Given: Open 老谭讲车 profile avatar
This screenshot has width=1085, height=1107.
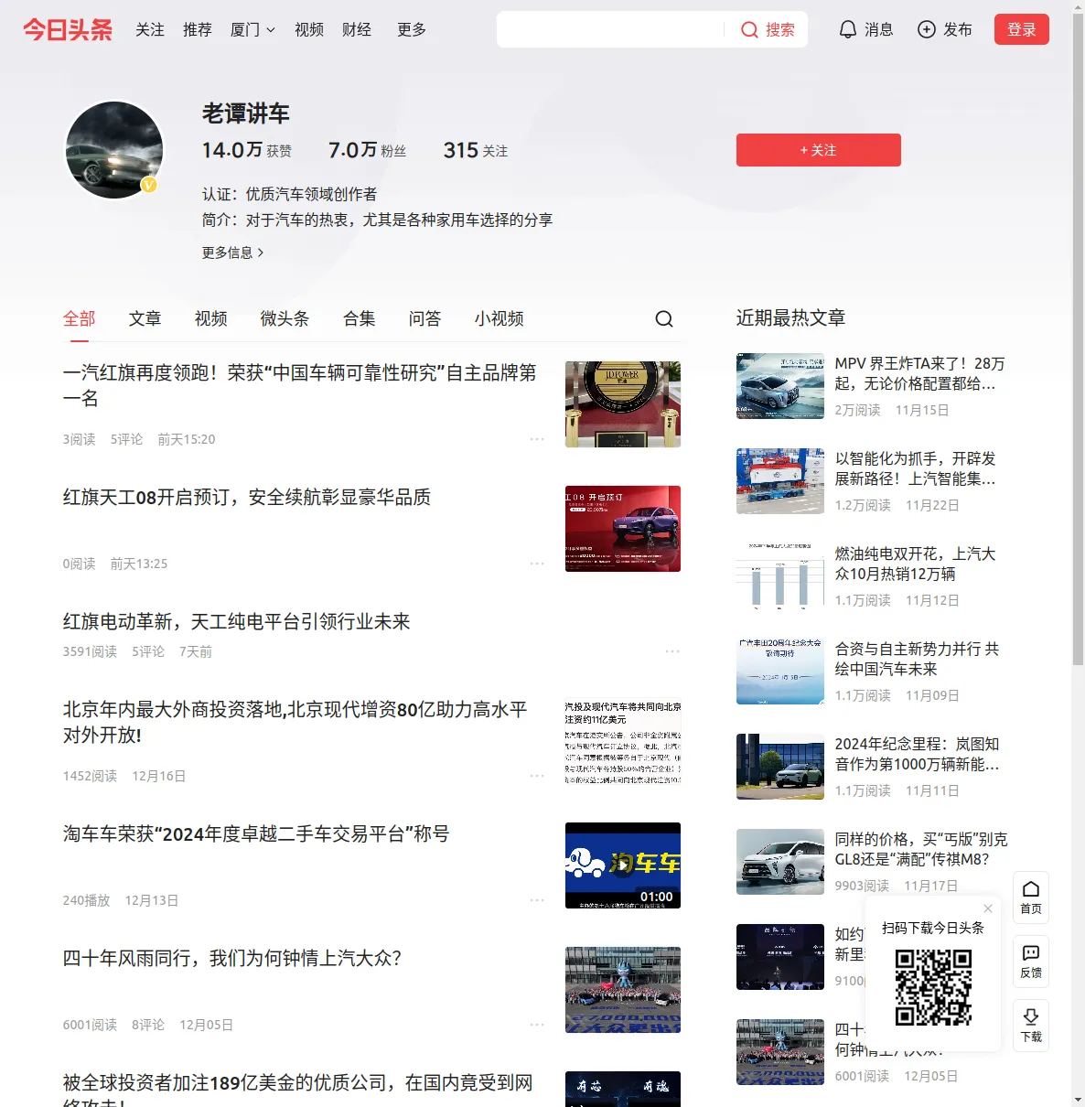Looking at the screenshot, I should click(114, 150).
